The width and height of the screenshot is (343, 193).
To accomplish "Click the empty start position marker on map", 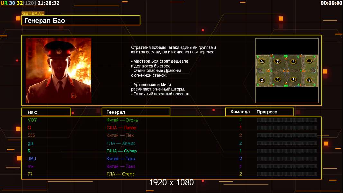I will point(309,60).
